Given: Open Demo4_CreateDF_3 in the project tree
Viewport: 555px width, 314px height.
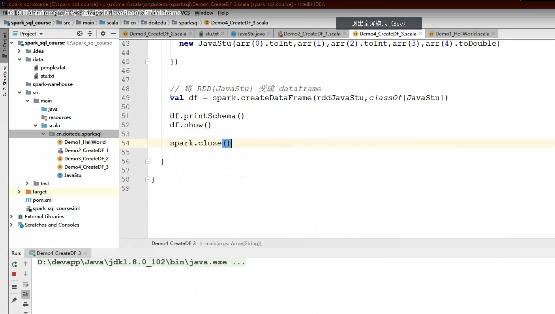Looking at the screenshot, I should tap(86, 167).
